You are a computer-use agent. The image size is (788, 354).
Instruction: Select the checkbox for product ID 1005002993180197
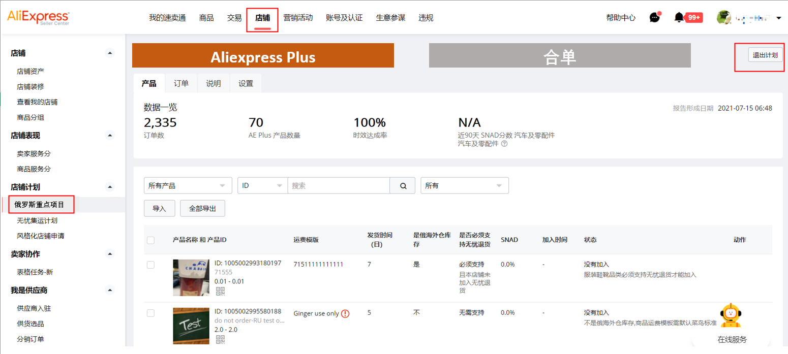150,264
